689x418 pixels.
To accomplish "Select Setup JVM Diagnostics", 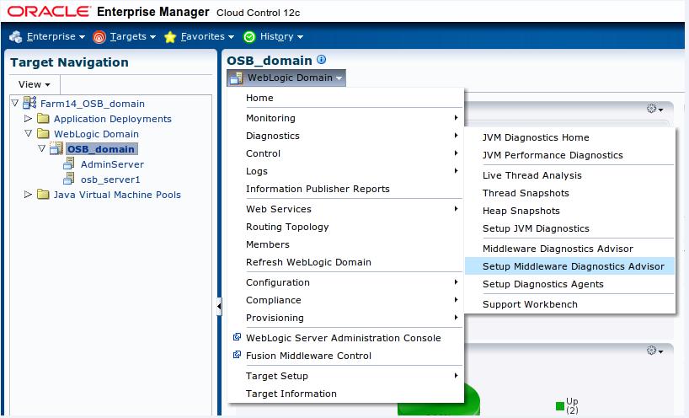I will coord(569,228).
